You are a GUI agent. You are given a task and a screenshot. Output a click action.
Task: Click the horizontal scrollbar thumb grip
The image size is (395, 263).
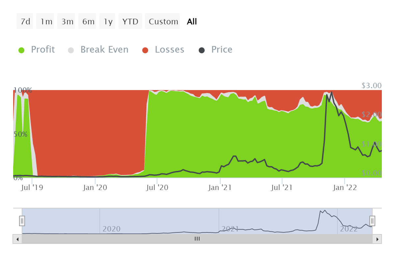(x=197, y=239)
